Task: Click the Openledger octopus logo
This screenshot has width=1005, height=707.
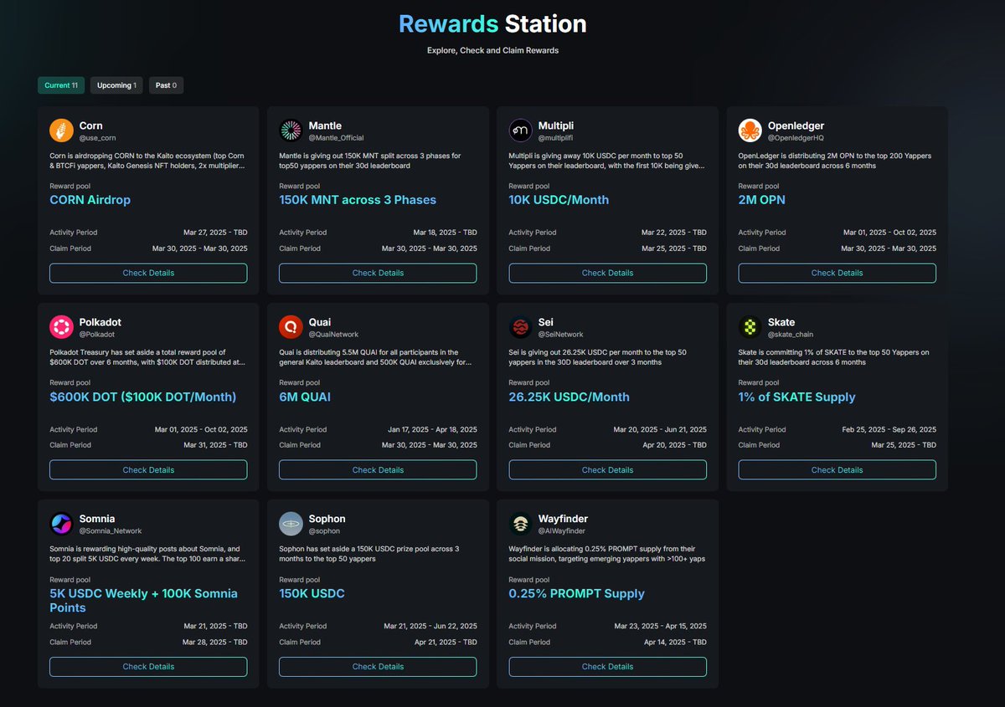Action: tap(749, 131)
